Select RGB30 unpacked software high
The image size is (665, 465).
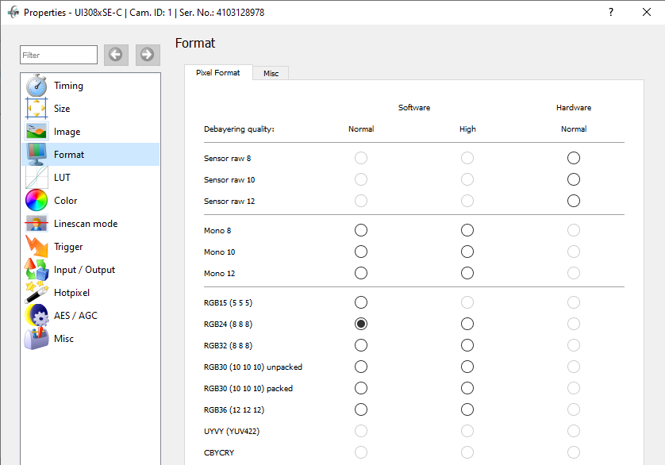467,367
